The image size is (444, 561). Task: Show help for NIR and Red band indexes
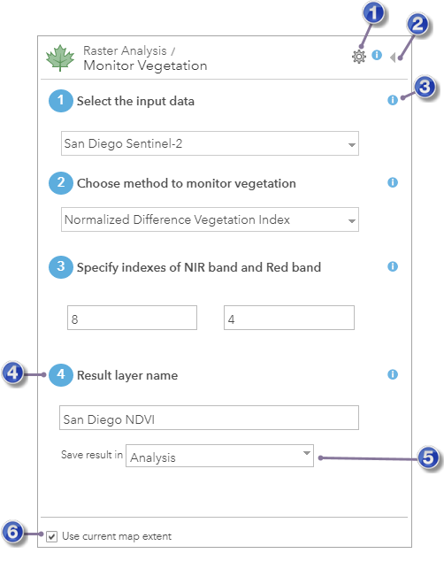click(x=393, y=266)
